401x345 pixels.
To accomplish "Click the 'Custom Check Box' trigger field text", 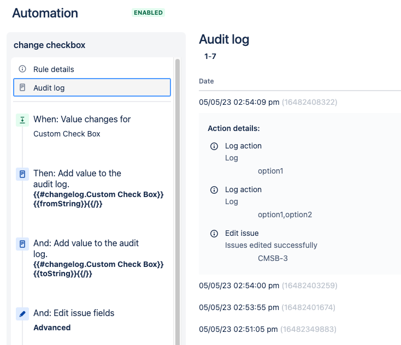I will (x=67, y=134).
